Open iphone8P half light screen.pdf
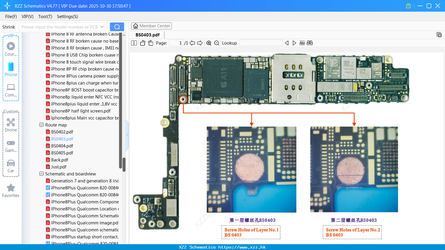This screenshot has width=445, height=250. click(x=81, y=111)
